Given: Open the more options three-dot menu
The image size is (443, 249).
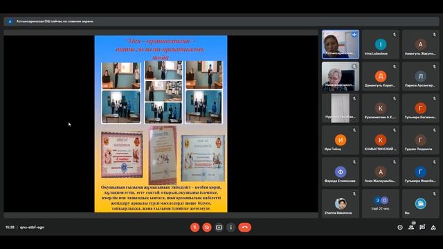Looking at the screenshot, I should [230, 228].
